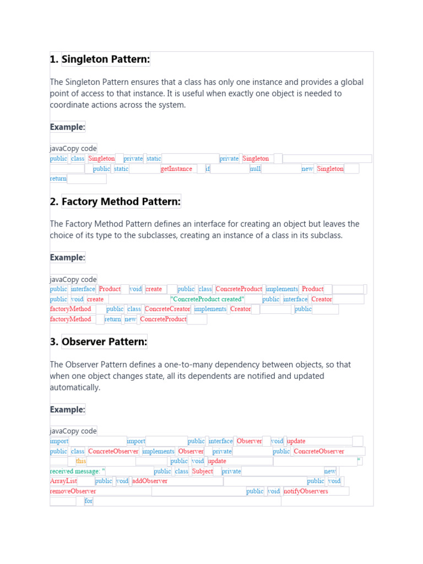Click the Observer Pattern heading

pyautogui.click(x=104, y=342)
